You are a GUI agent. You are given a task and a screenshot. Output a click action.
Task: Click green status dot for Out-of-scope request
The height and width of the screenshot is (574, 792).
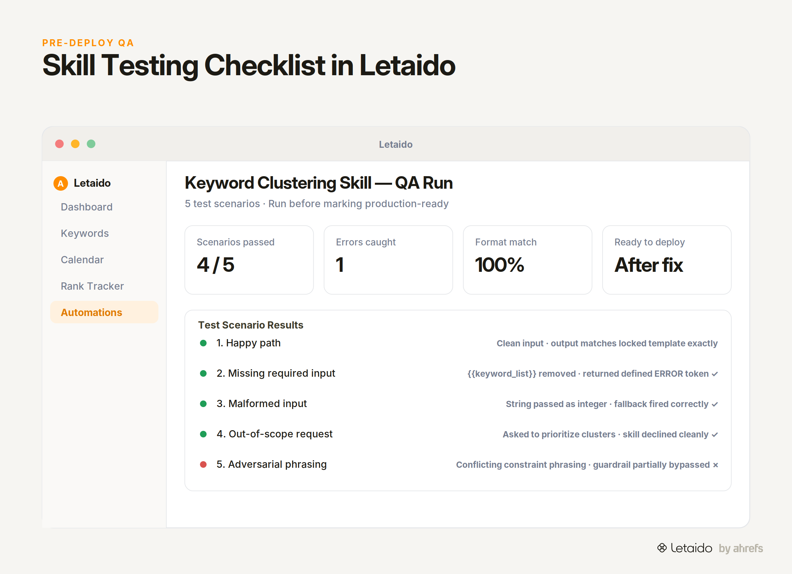coord(203,434)
